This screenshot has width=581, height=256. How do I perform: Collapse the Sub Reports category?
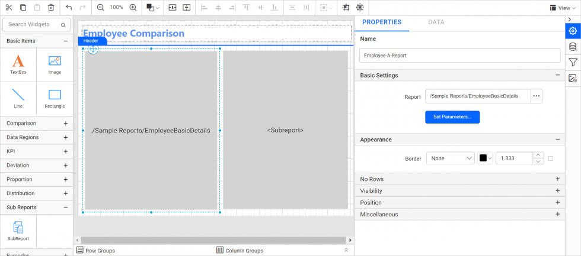[66, 208]
